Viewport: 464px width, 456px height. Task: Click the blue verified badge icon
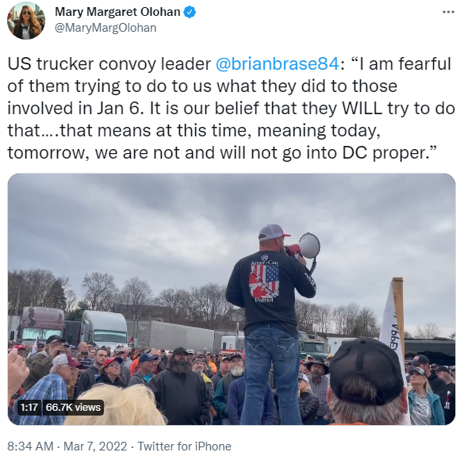tap(190, 12)
